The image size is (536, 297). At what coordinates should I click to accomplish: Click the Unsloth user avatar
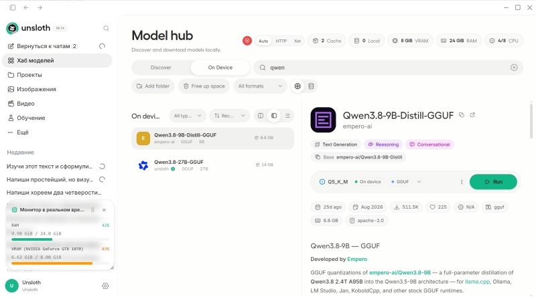(12, 286)
